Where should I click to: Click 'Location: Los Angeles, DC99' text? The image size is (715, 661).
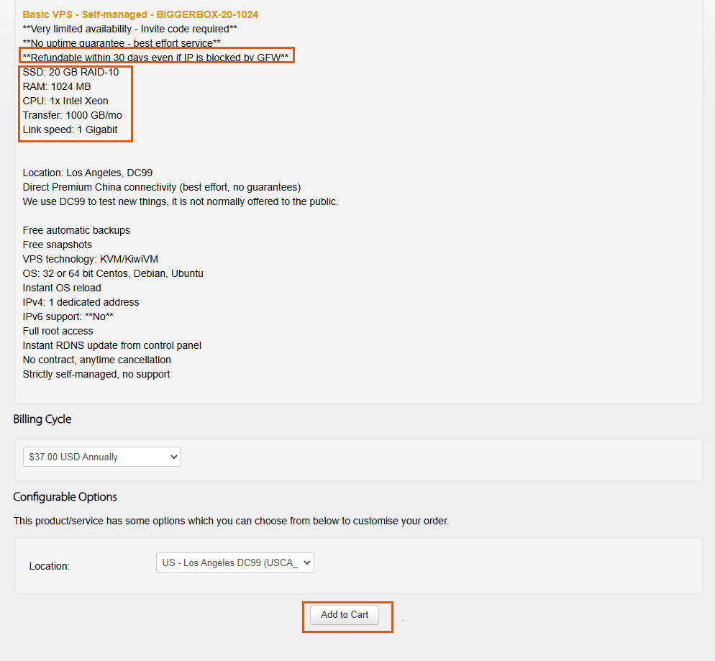[x=88, y=173]
